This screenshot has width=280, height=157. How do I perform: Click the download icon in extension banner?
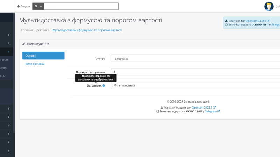click(226, 21)
